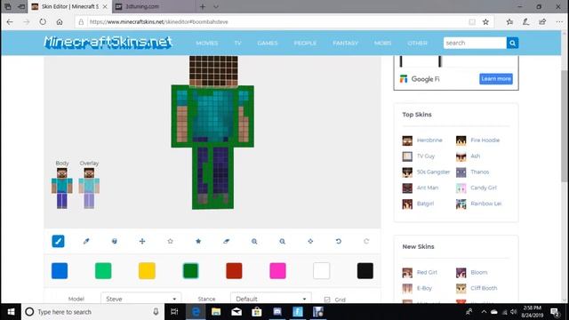Select the paint bucket fill tool

(115, 241)
